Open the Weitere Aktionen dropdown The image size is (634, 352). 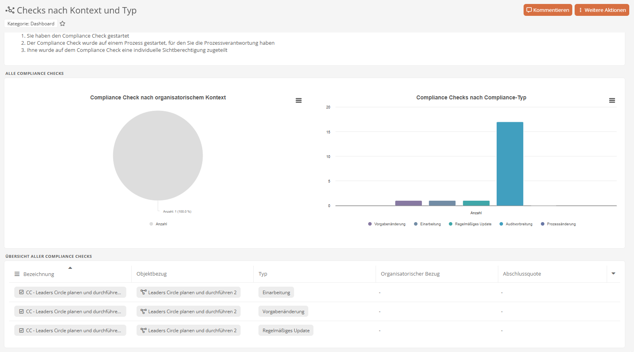602,10
